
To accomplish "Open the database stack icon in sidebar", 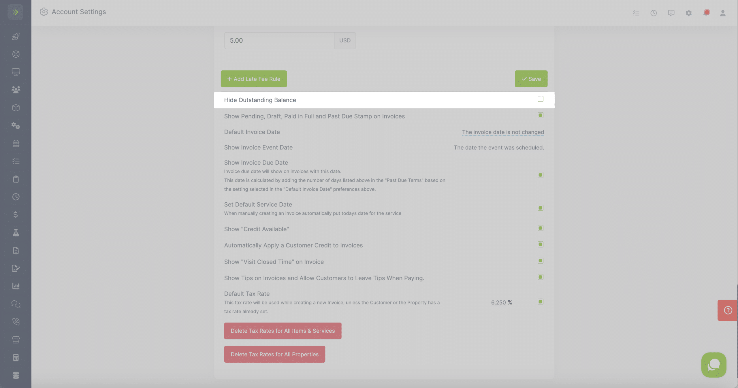I will point(16,375).
